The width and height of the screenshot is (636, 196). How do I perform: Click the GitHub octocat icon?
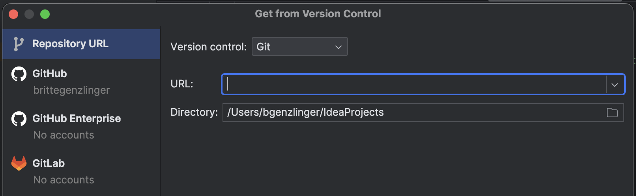[x=19, y=74]
